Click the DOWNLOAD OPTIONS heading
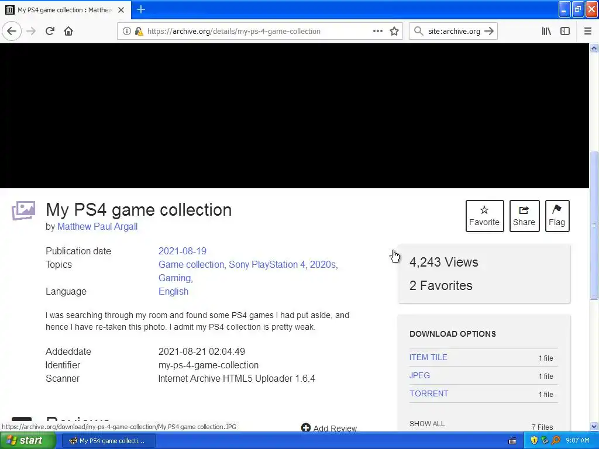 click(453, 334)
